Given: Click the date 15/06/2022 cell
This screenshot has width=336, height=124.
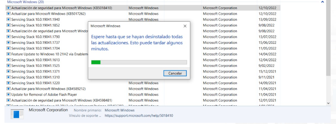Looking at the screenshot, I should [x=267, y=42].
